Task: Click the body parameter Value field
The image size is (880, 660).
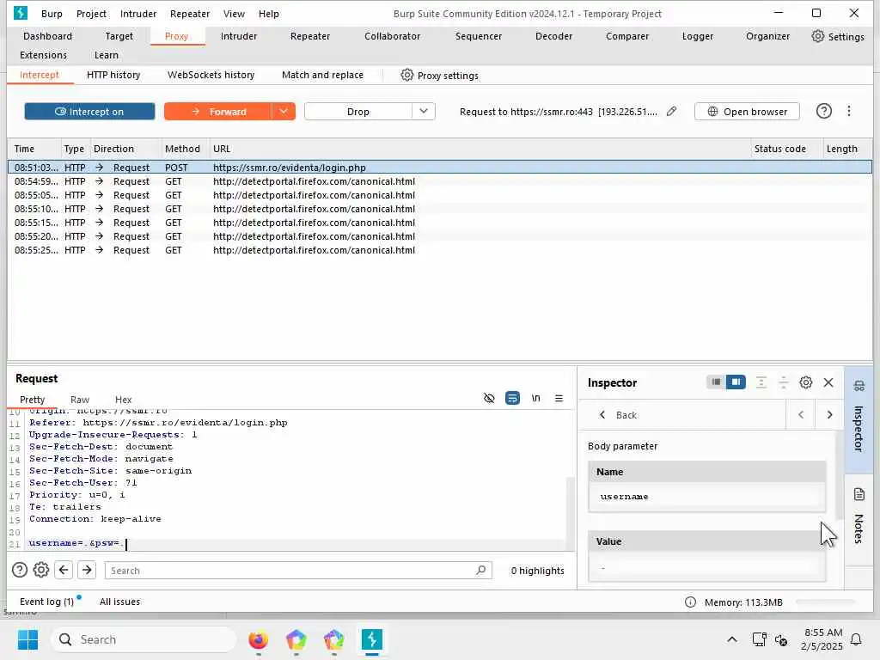Action: click(x=706, y=567)
